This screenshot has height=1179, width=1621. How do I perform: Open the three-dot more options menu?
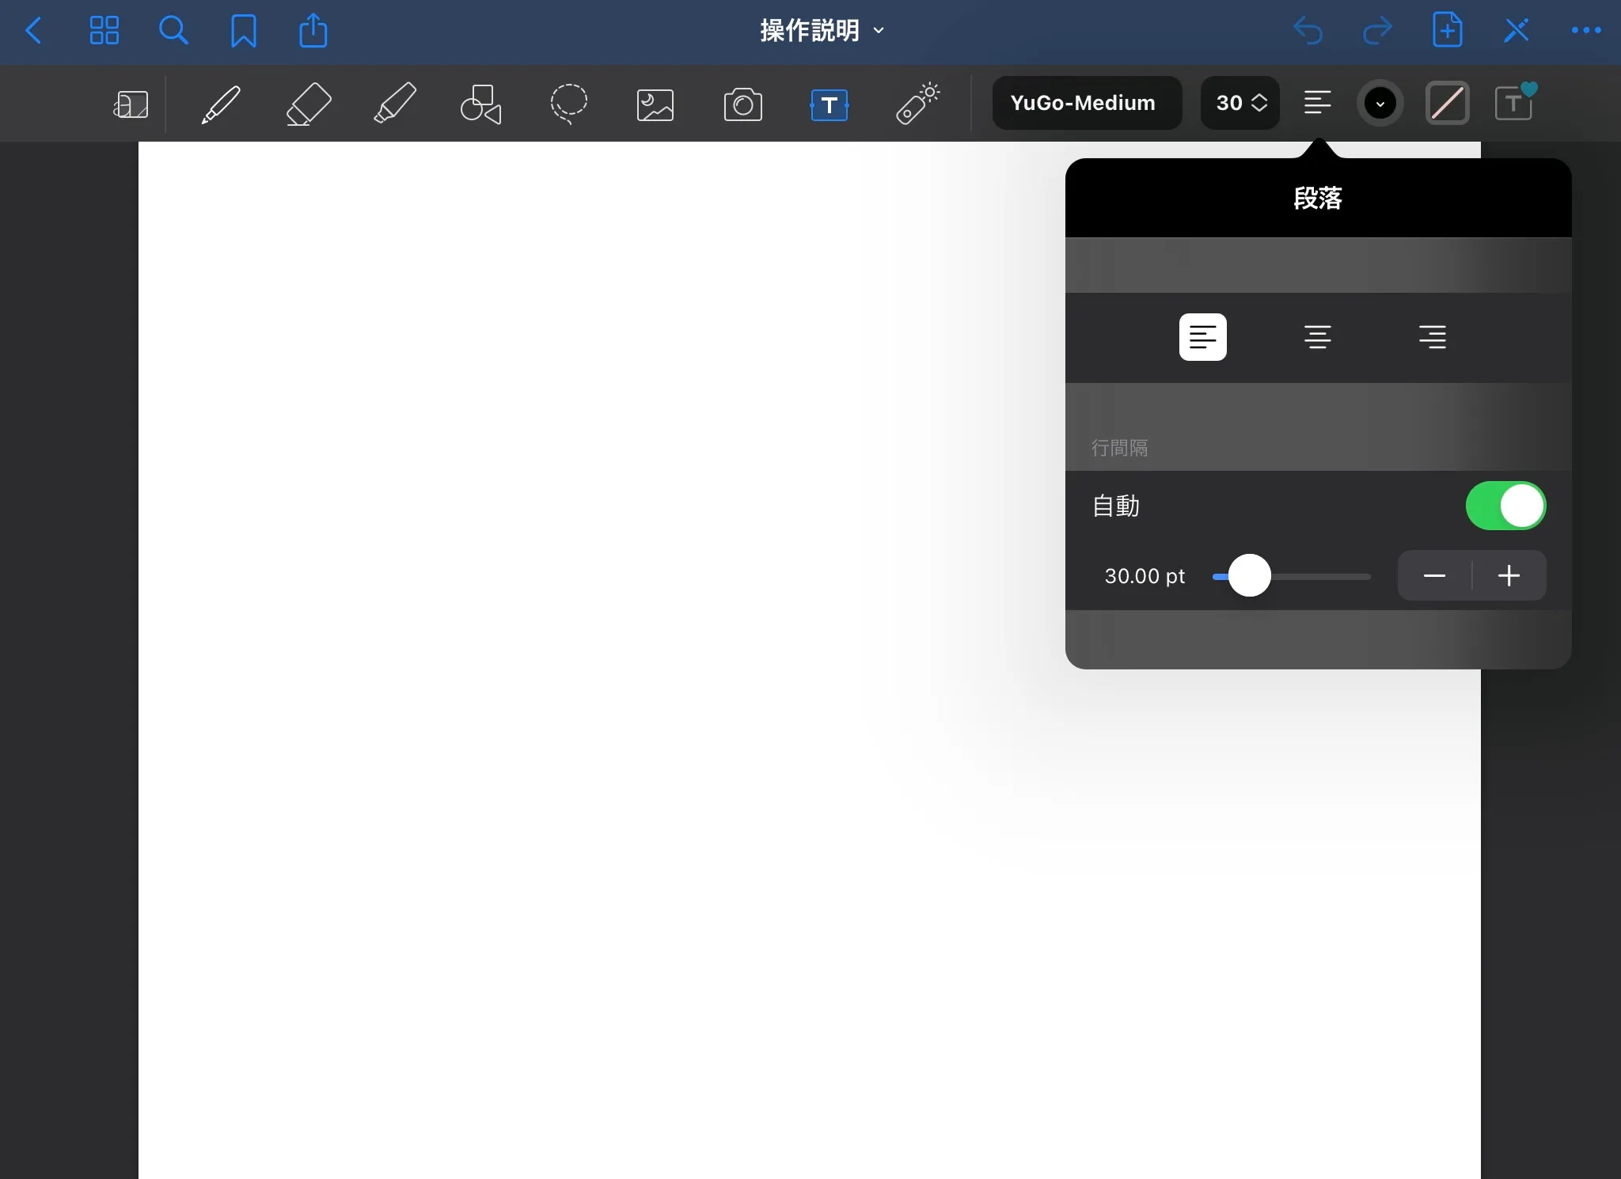pos(1585,31)
